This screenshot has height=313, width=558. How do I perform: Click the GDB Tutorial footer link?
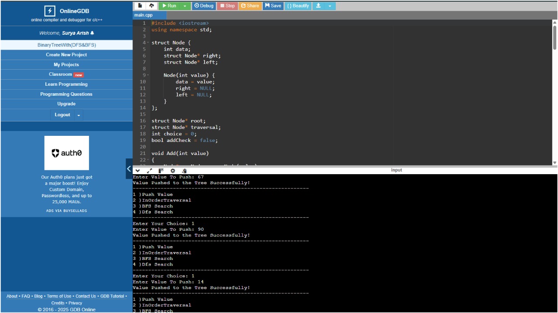tap(112, 296)
